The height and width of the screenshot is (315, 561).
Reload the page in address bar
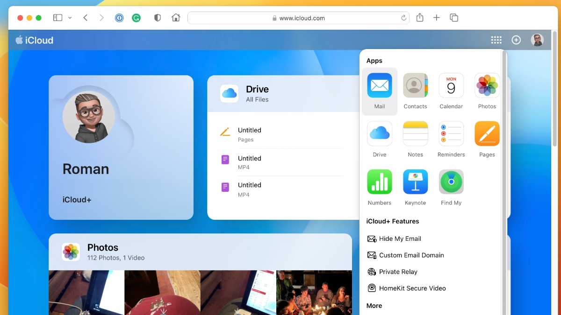coord(403,18)
